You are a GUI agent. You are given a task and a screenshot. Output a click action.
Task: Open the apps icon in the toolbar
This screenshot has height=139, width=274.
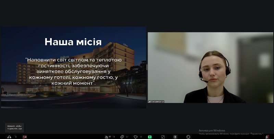[x=163, y=137]
